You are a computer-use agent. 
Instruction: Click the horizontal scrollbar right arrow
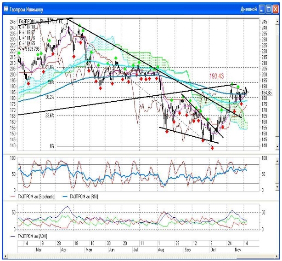(x=277, y=256)
